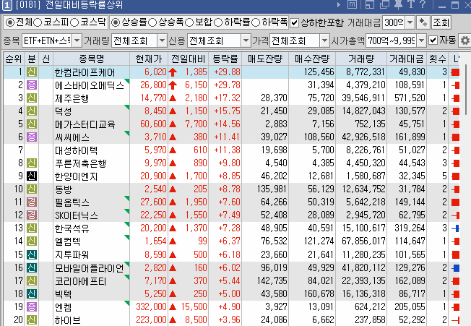Viewport: 471px width, 326px height.
Task: Toggle the 자동 checkbox
Action: click(433, 40)
